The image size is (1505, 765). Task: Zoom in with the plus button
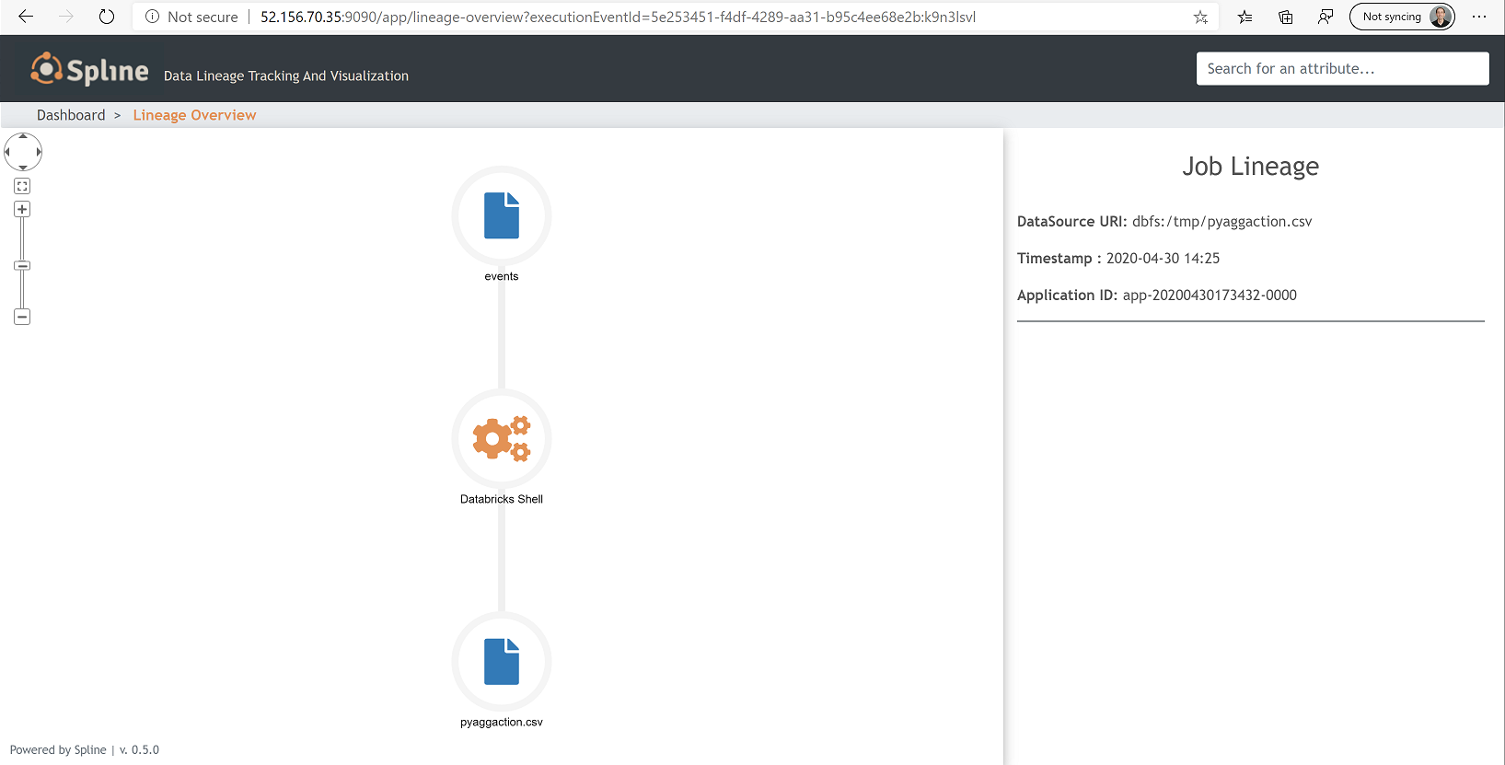[x=23, y=210]
